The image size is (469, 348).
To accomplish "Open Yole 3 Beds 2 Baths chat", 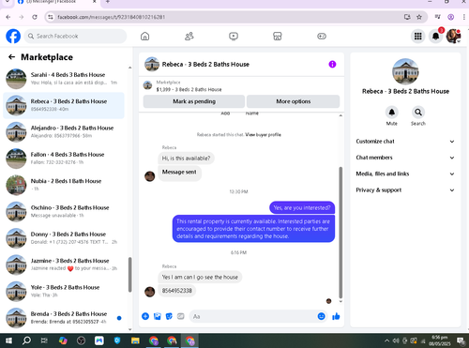I will [64, 292].
